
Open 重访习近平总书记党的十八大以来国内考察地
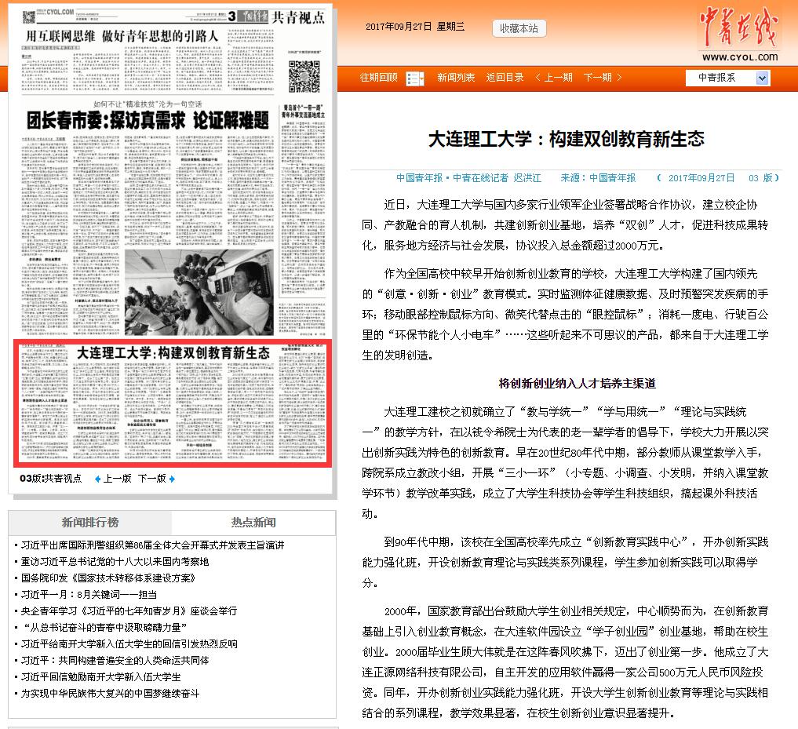tap(115, 562)
